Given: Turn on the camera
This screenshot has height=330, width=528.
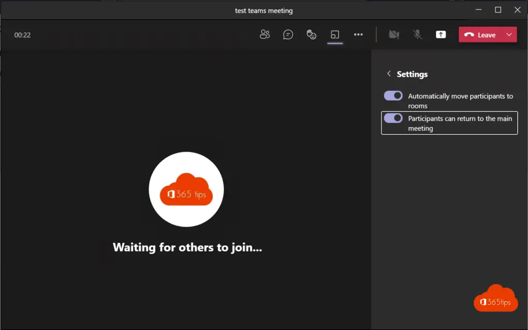Looking at the screenshot, I should click(394, 35).
